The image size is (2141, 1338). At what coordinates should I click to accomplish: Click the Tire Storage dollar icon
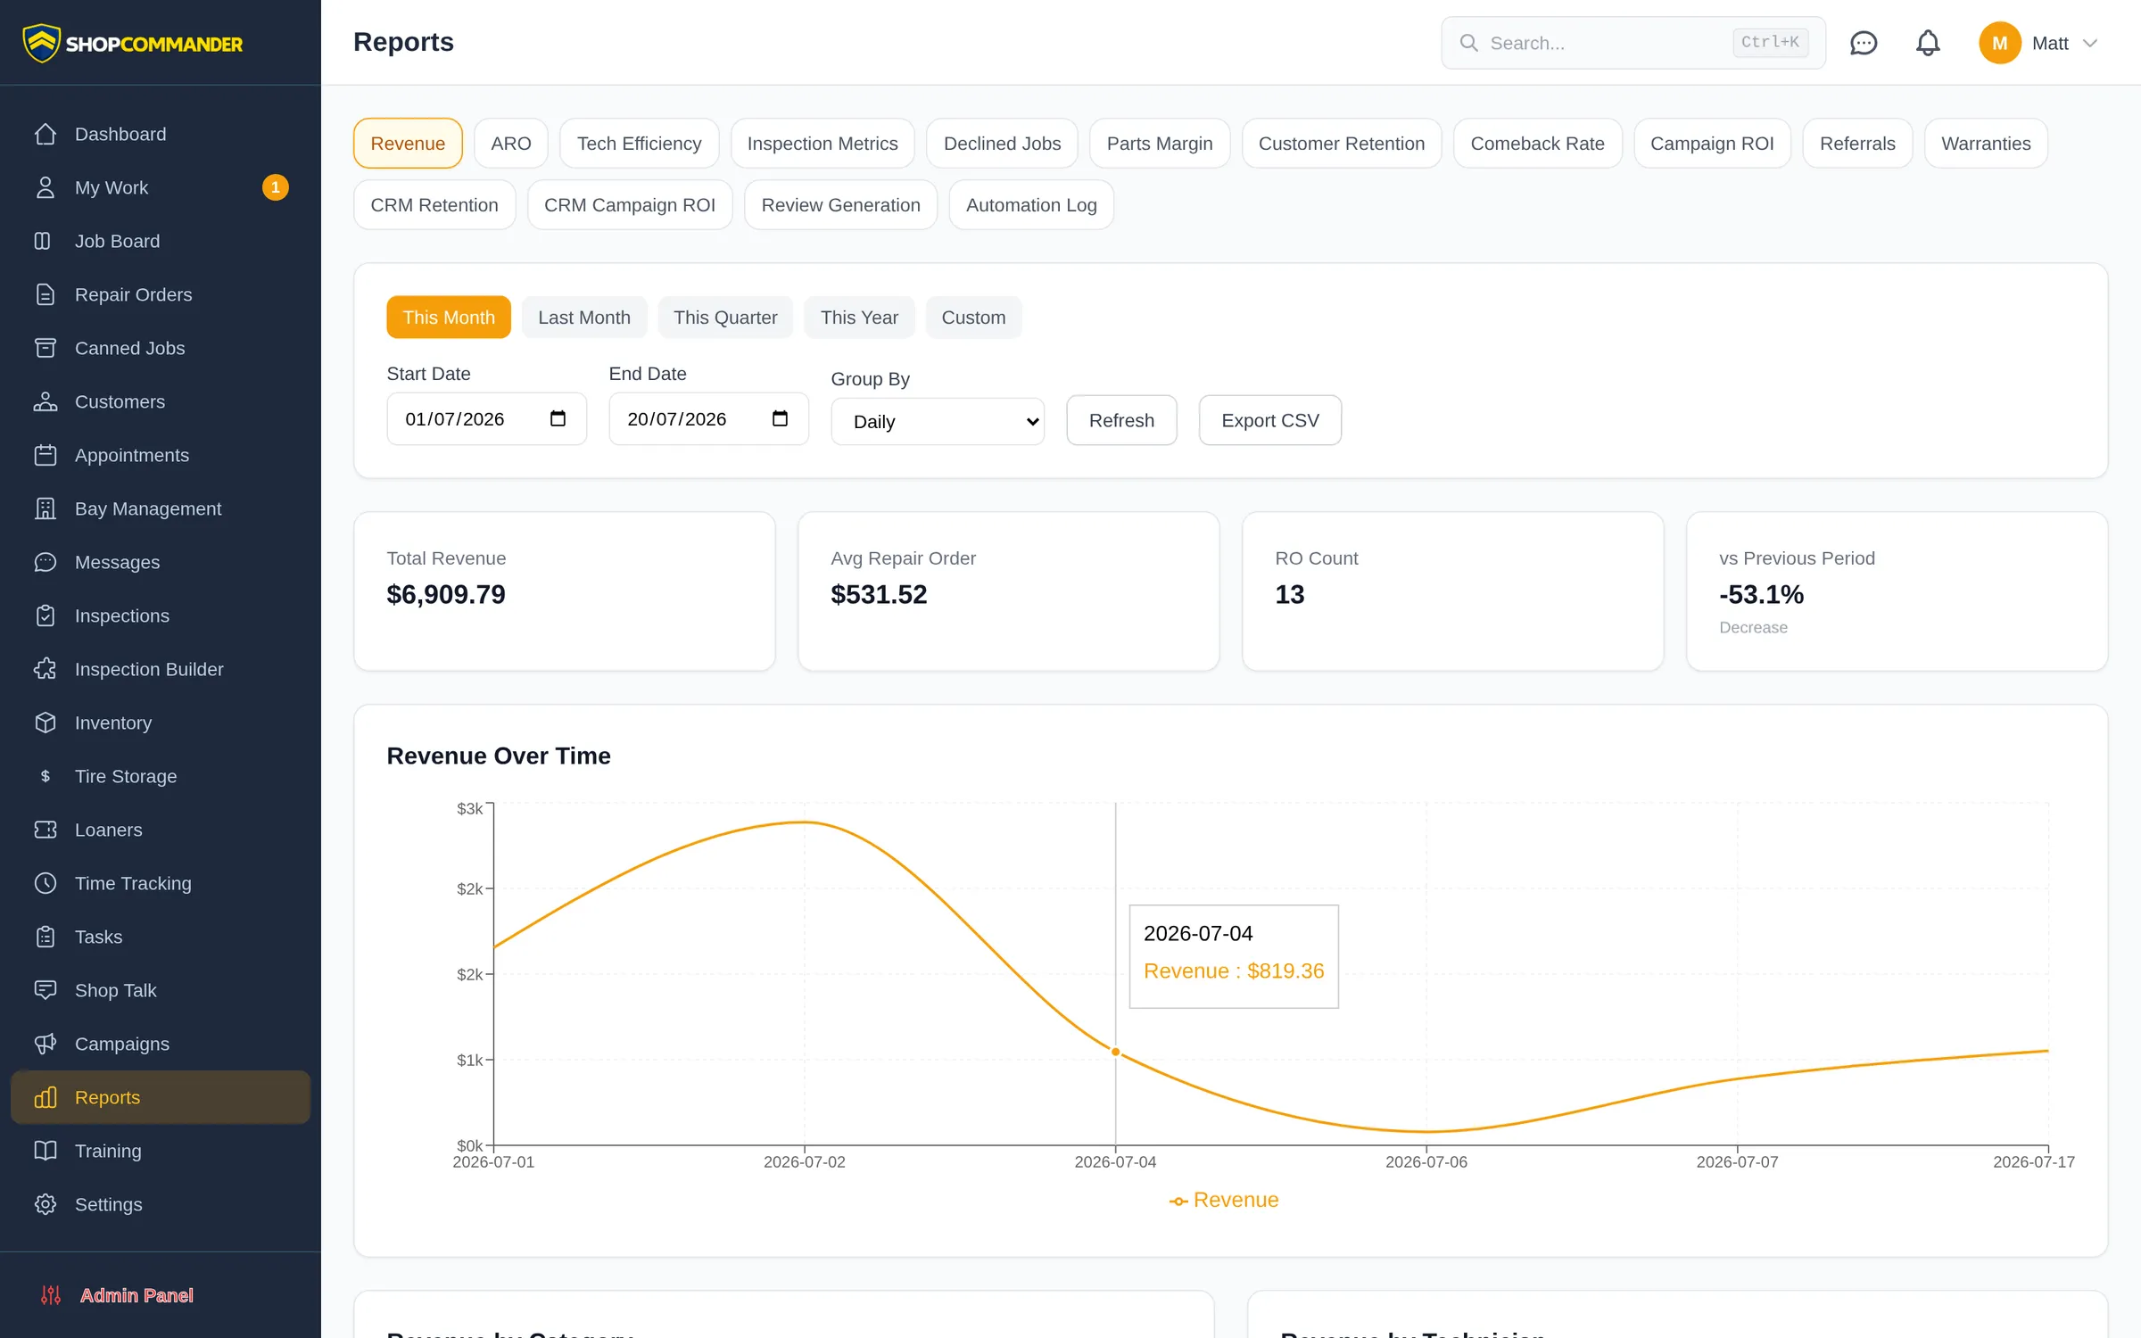45,776
